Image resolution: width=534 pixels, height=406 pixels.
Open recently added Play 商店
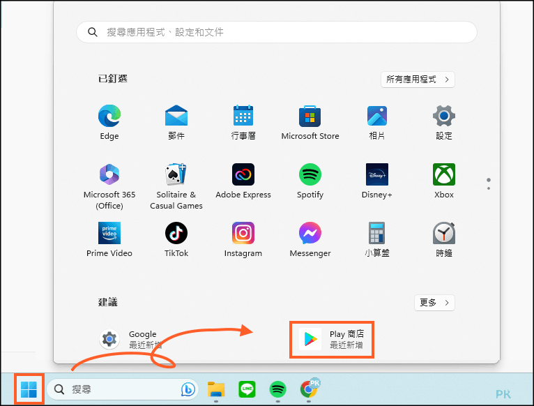(x=331, y=339)
